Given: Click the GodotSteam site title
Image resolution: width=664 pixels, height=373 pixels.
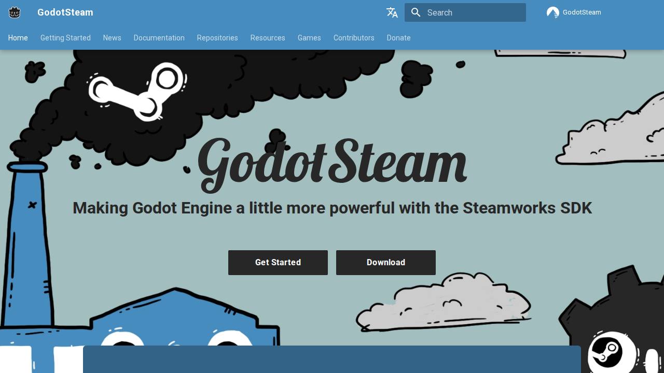Looking at the screenshot, I should [65, 12].
